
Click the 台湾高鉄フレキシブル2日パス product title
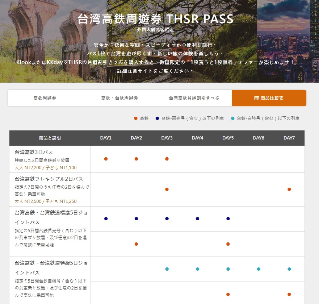pos(49,179)
